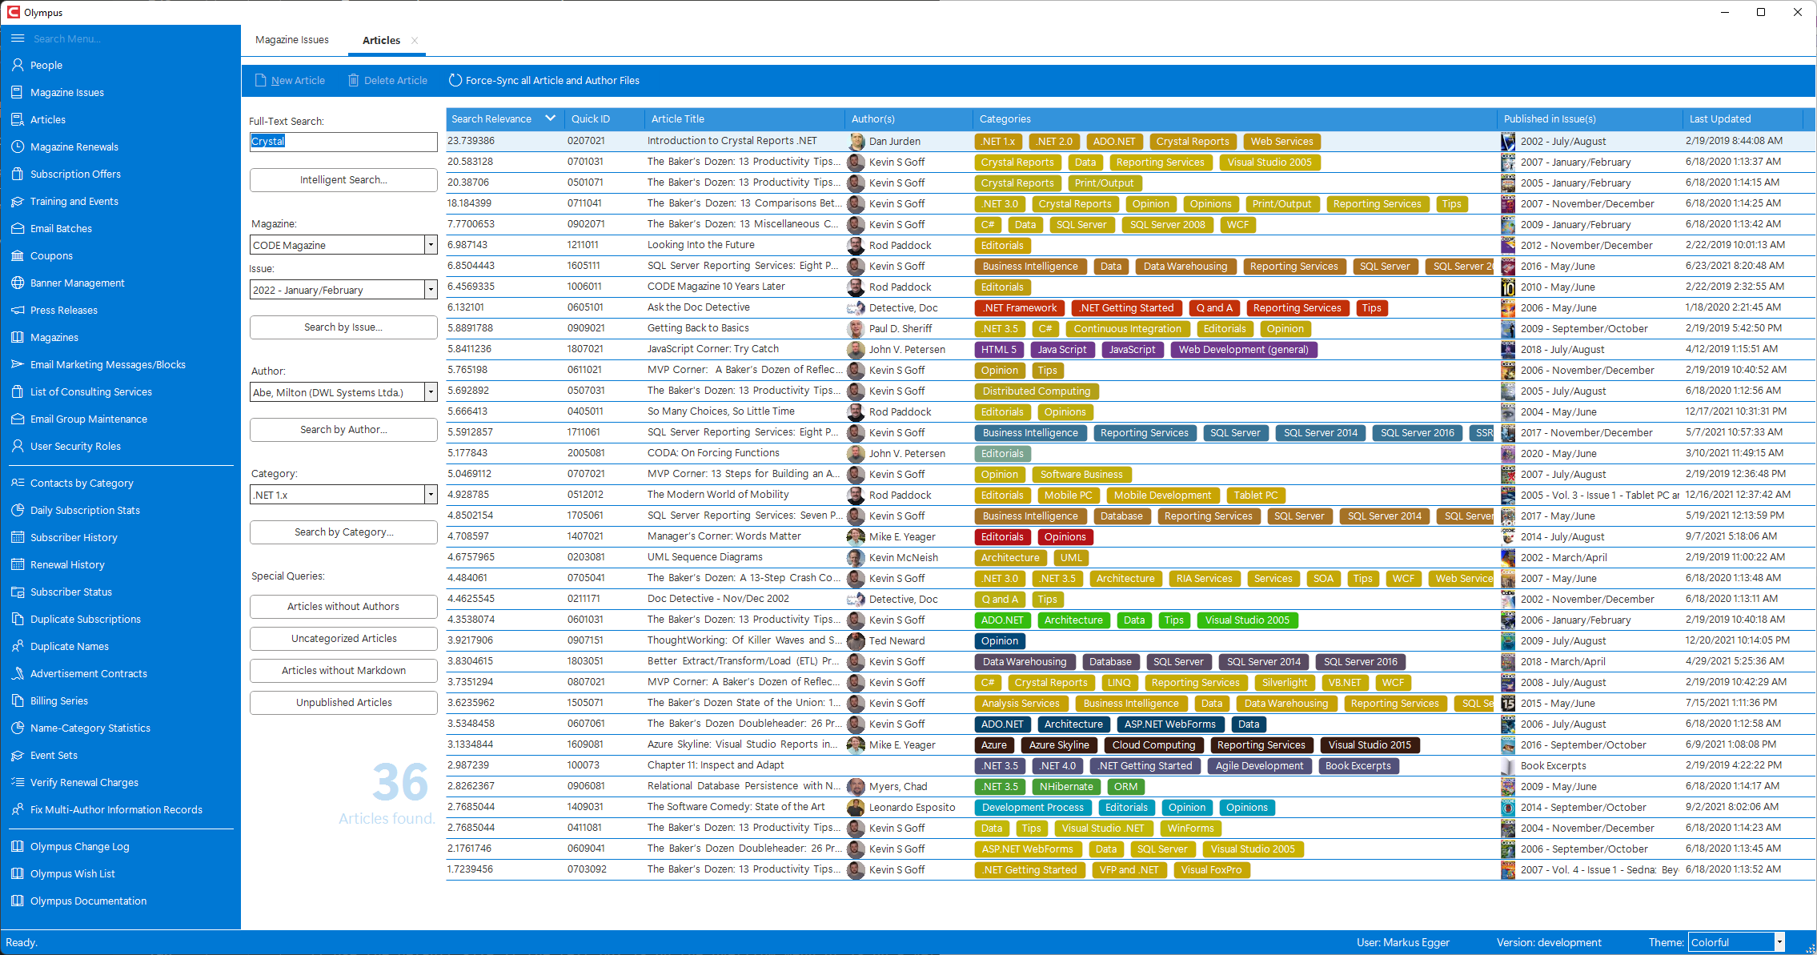This screenshot has height=955, width=1817.
Task: Click the Advertisement Contracts icon
Action: click(18, 674)
